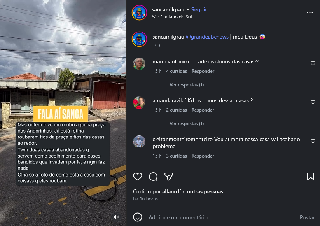The width and height of the screenshot is (320, 226).
Task: Follow sancamilgrau with the Seguir link
Action: (x=199, y=10)
